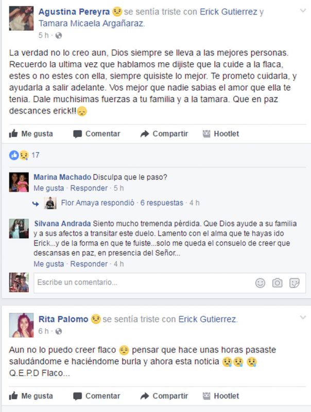Open Rita Palomo's profile picture thumbnail

coord(21,325)
